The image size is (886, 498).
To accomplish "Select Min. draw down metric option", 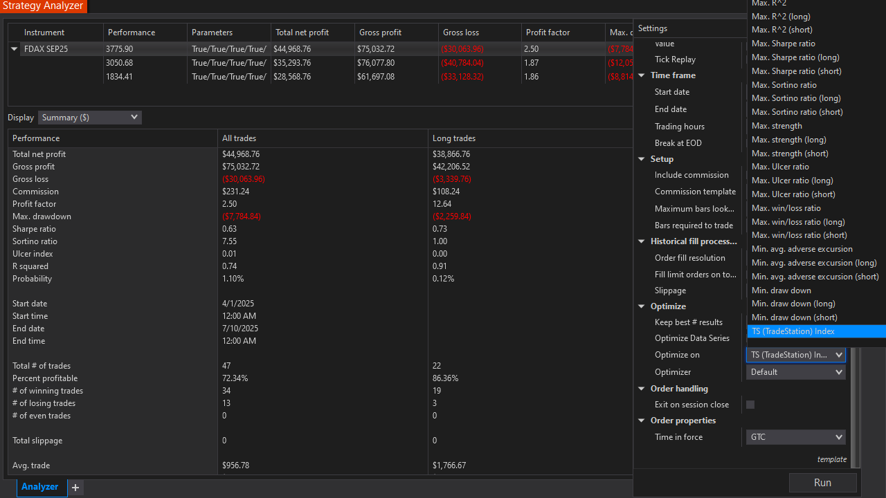I will tap(780, 290).
